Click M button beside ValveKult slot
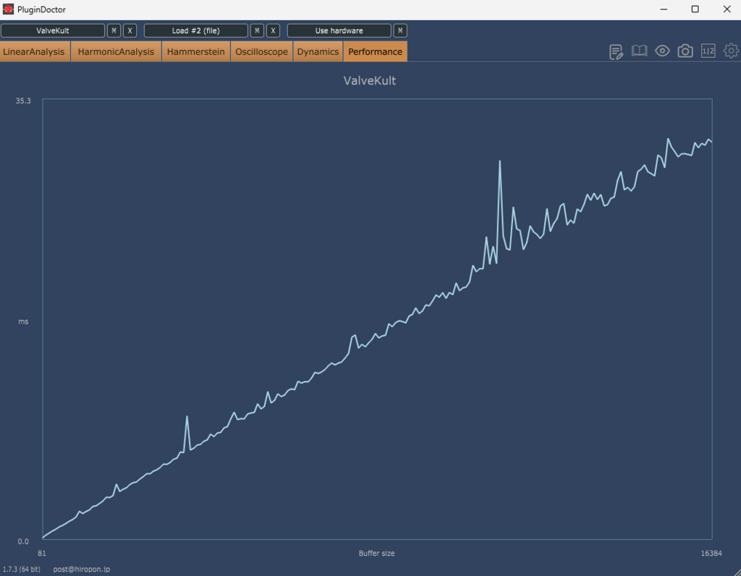 [114, 30]
